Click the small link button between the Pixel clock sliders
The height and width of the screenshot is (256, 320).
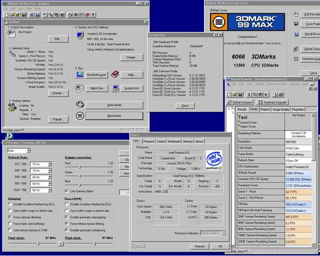click(x=61, y=244)
